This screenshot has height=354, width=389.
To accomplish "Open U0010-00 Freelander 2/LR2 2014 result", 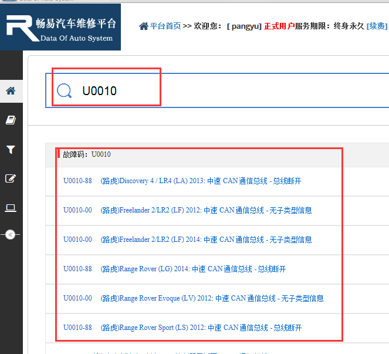I will coord(188,240).
